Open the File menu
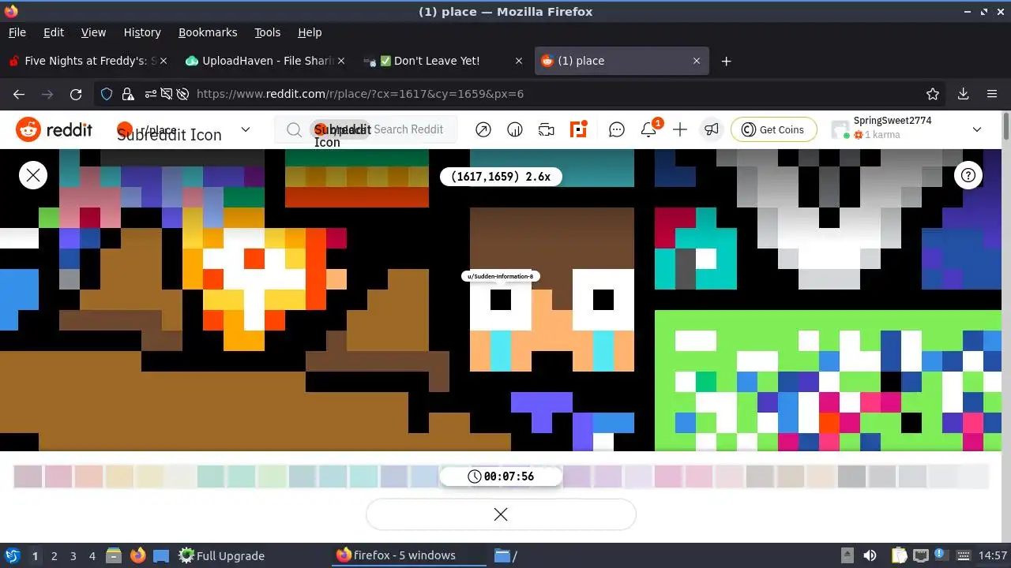The height and width of the screenshot is (568, 1011). coord(17,32)
